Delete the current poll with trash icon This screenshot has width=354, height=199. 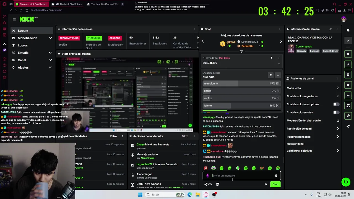[x=270, y=75]
